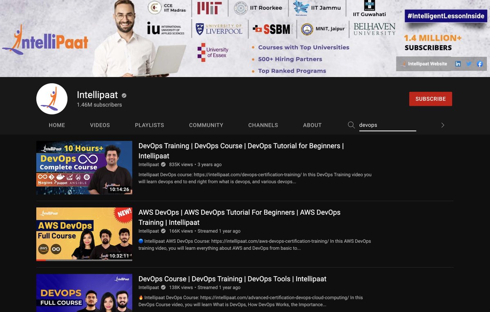Click the aws-devops-certification-training video description

[x=255, y=244]
